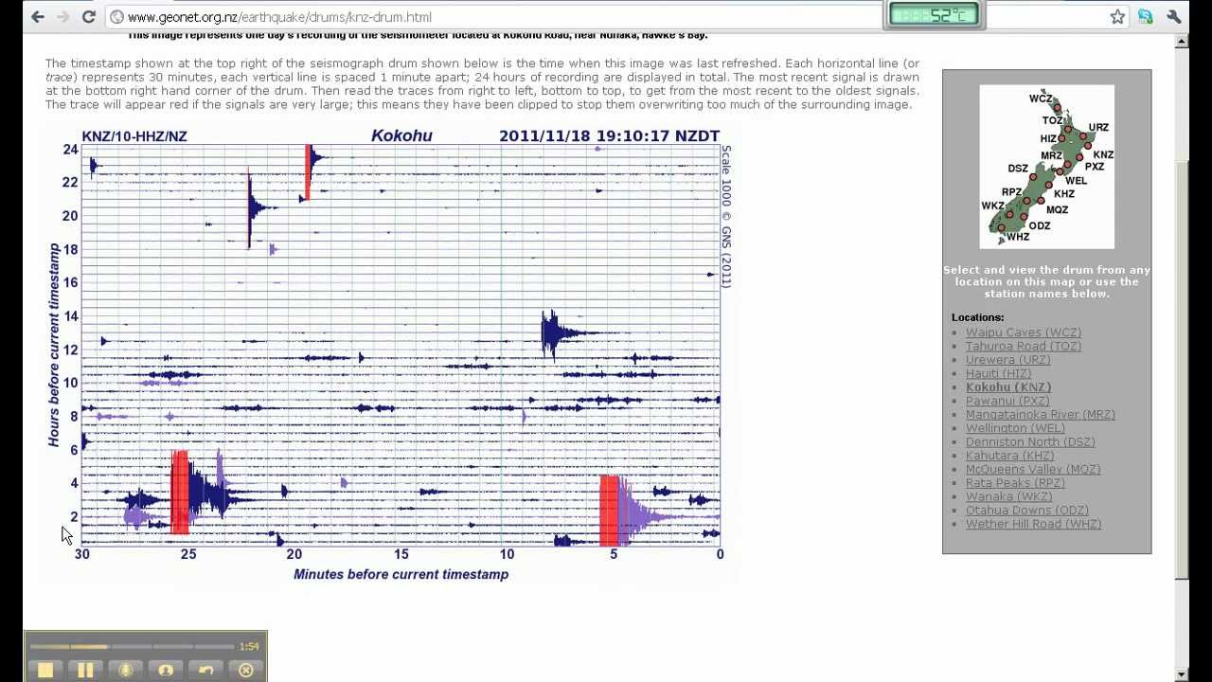1212x682 pixels.
Task: Click the page's vertical scrollbar thumb
Action: (x=1181, y=369)
